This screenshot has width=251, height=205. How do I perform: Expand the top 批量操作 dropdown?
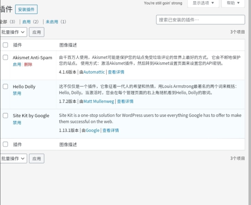coord(14,32)
